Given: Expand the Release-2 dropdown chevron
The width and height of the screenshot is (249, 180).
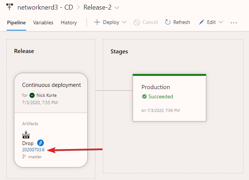Looking at the screenshot, I should [117, 8].
